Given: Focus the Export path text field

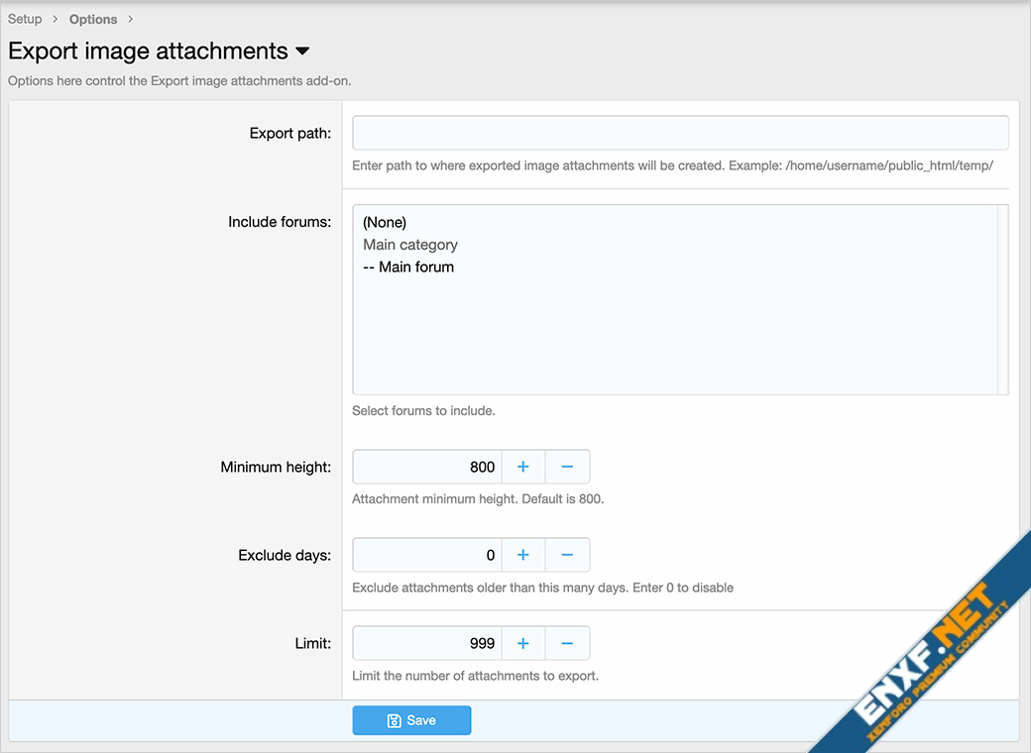Looking at the screenshot, I should coord(680,133).
